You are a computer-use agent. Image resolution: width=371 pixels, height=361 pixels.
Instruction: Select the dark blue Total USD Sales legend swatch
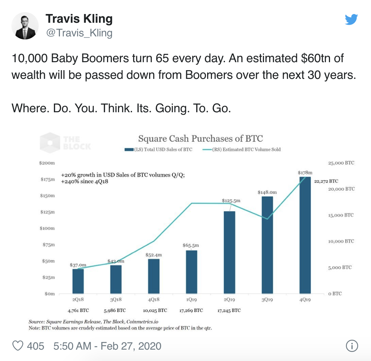pyautogui.click(x=129, y=149)
